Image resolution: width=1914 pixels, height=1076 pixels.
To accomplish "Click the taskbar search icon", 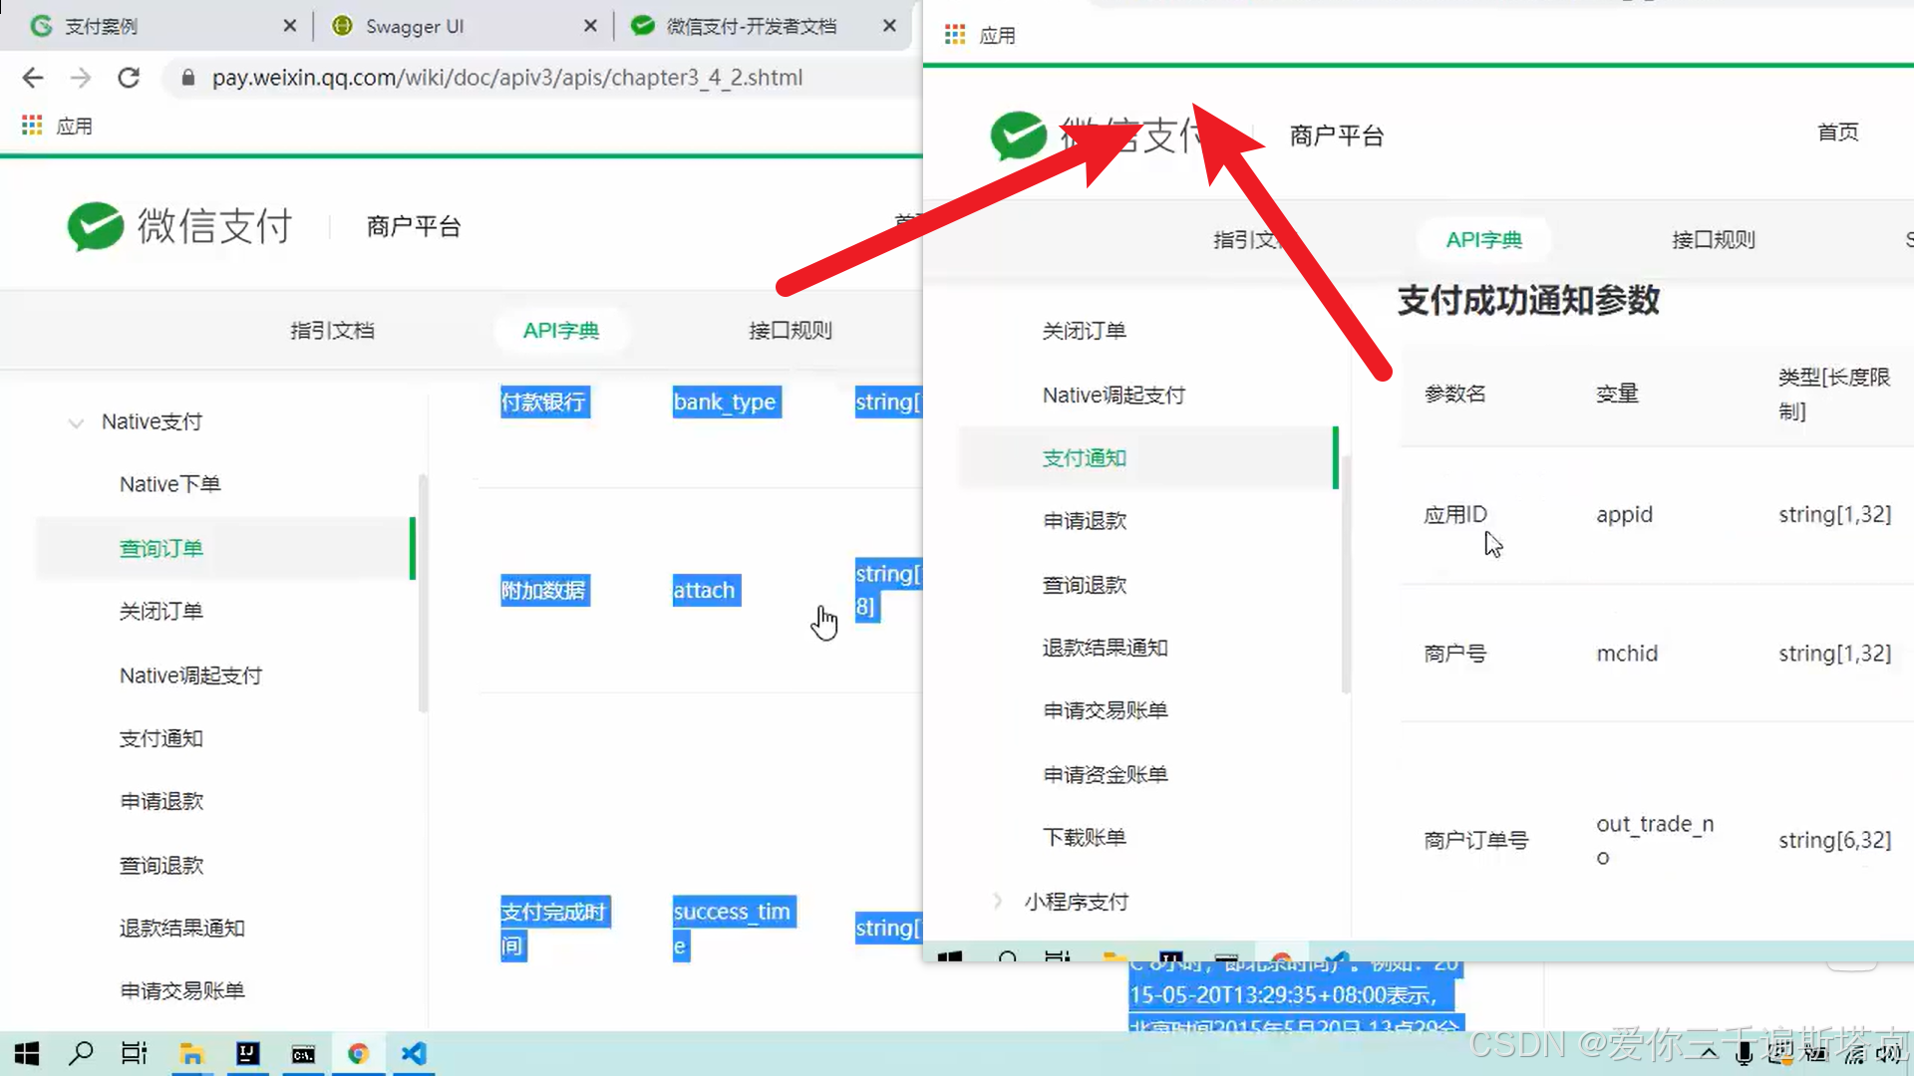I will click(81, 1053).
